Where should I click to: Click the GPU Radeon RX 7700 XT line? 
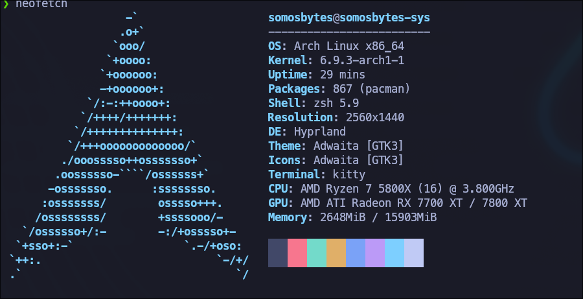click(398, 203)
